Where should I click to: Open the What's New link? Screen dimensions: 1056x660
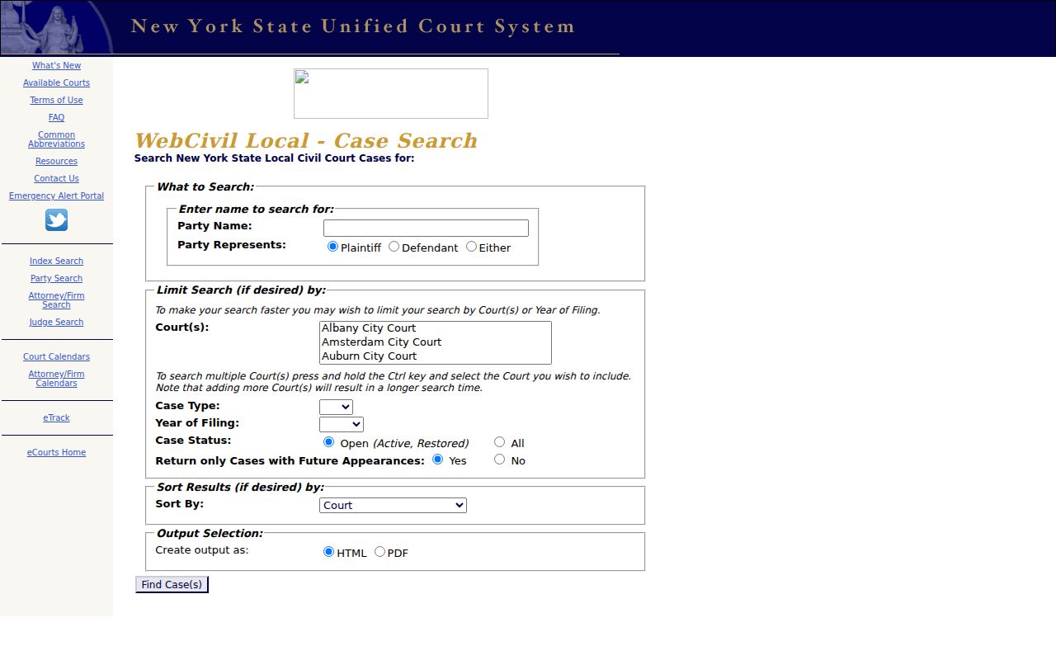coord(56,66)
